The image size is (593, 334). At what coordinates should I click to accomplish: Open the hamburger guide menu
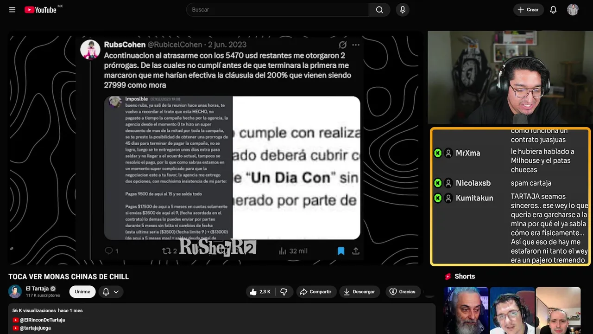coord(12,10)
